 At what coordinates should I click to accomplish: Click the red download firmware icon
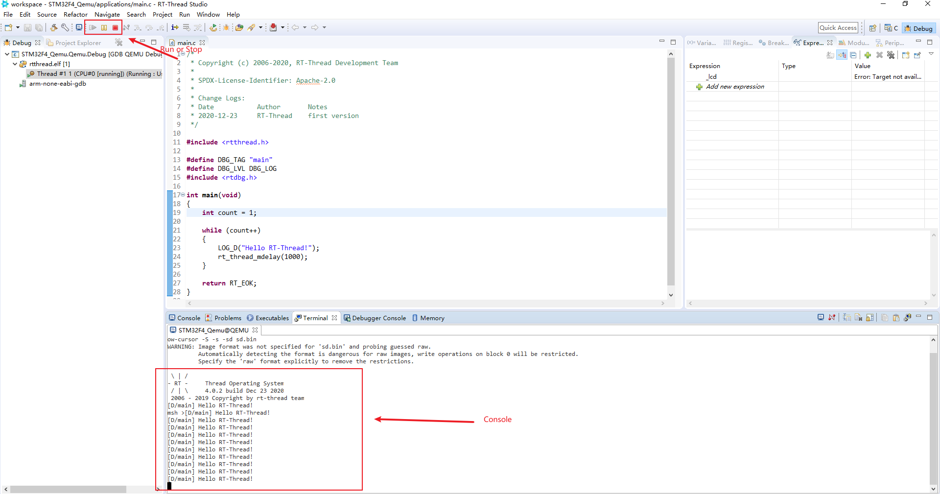[x=273, y=27]
